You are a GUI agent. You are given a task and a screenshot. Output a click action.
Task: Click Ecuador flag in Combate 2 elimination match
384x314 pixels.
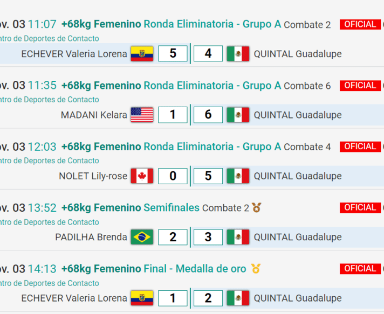pyautogui.click(x=142, y=54)
